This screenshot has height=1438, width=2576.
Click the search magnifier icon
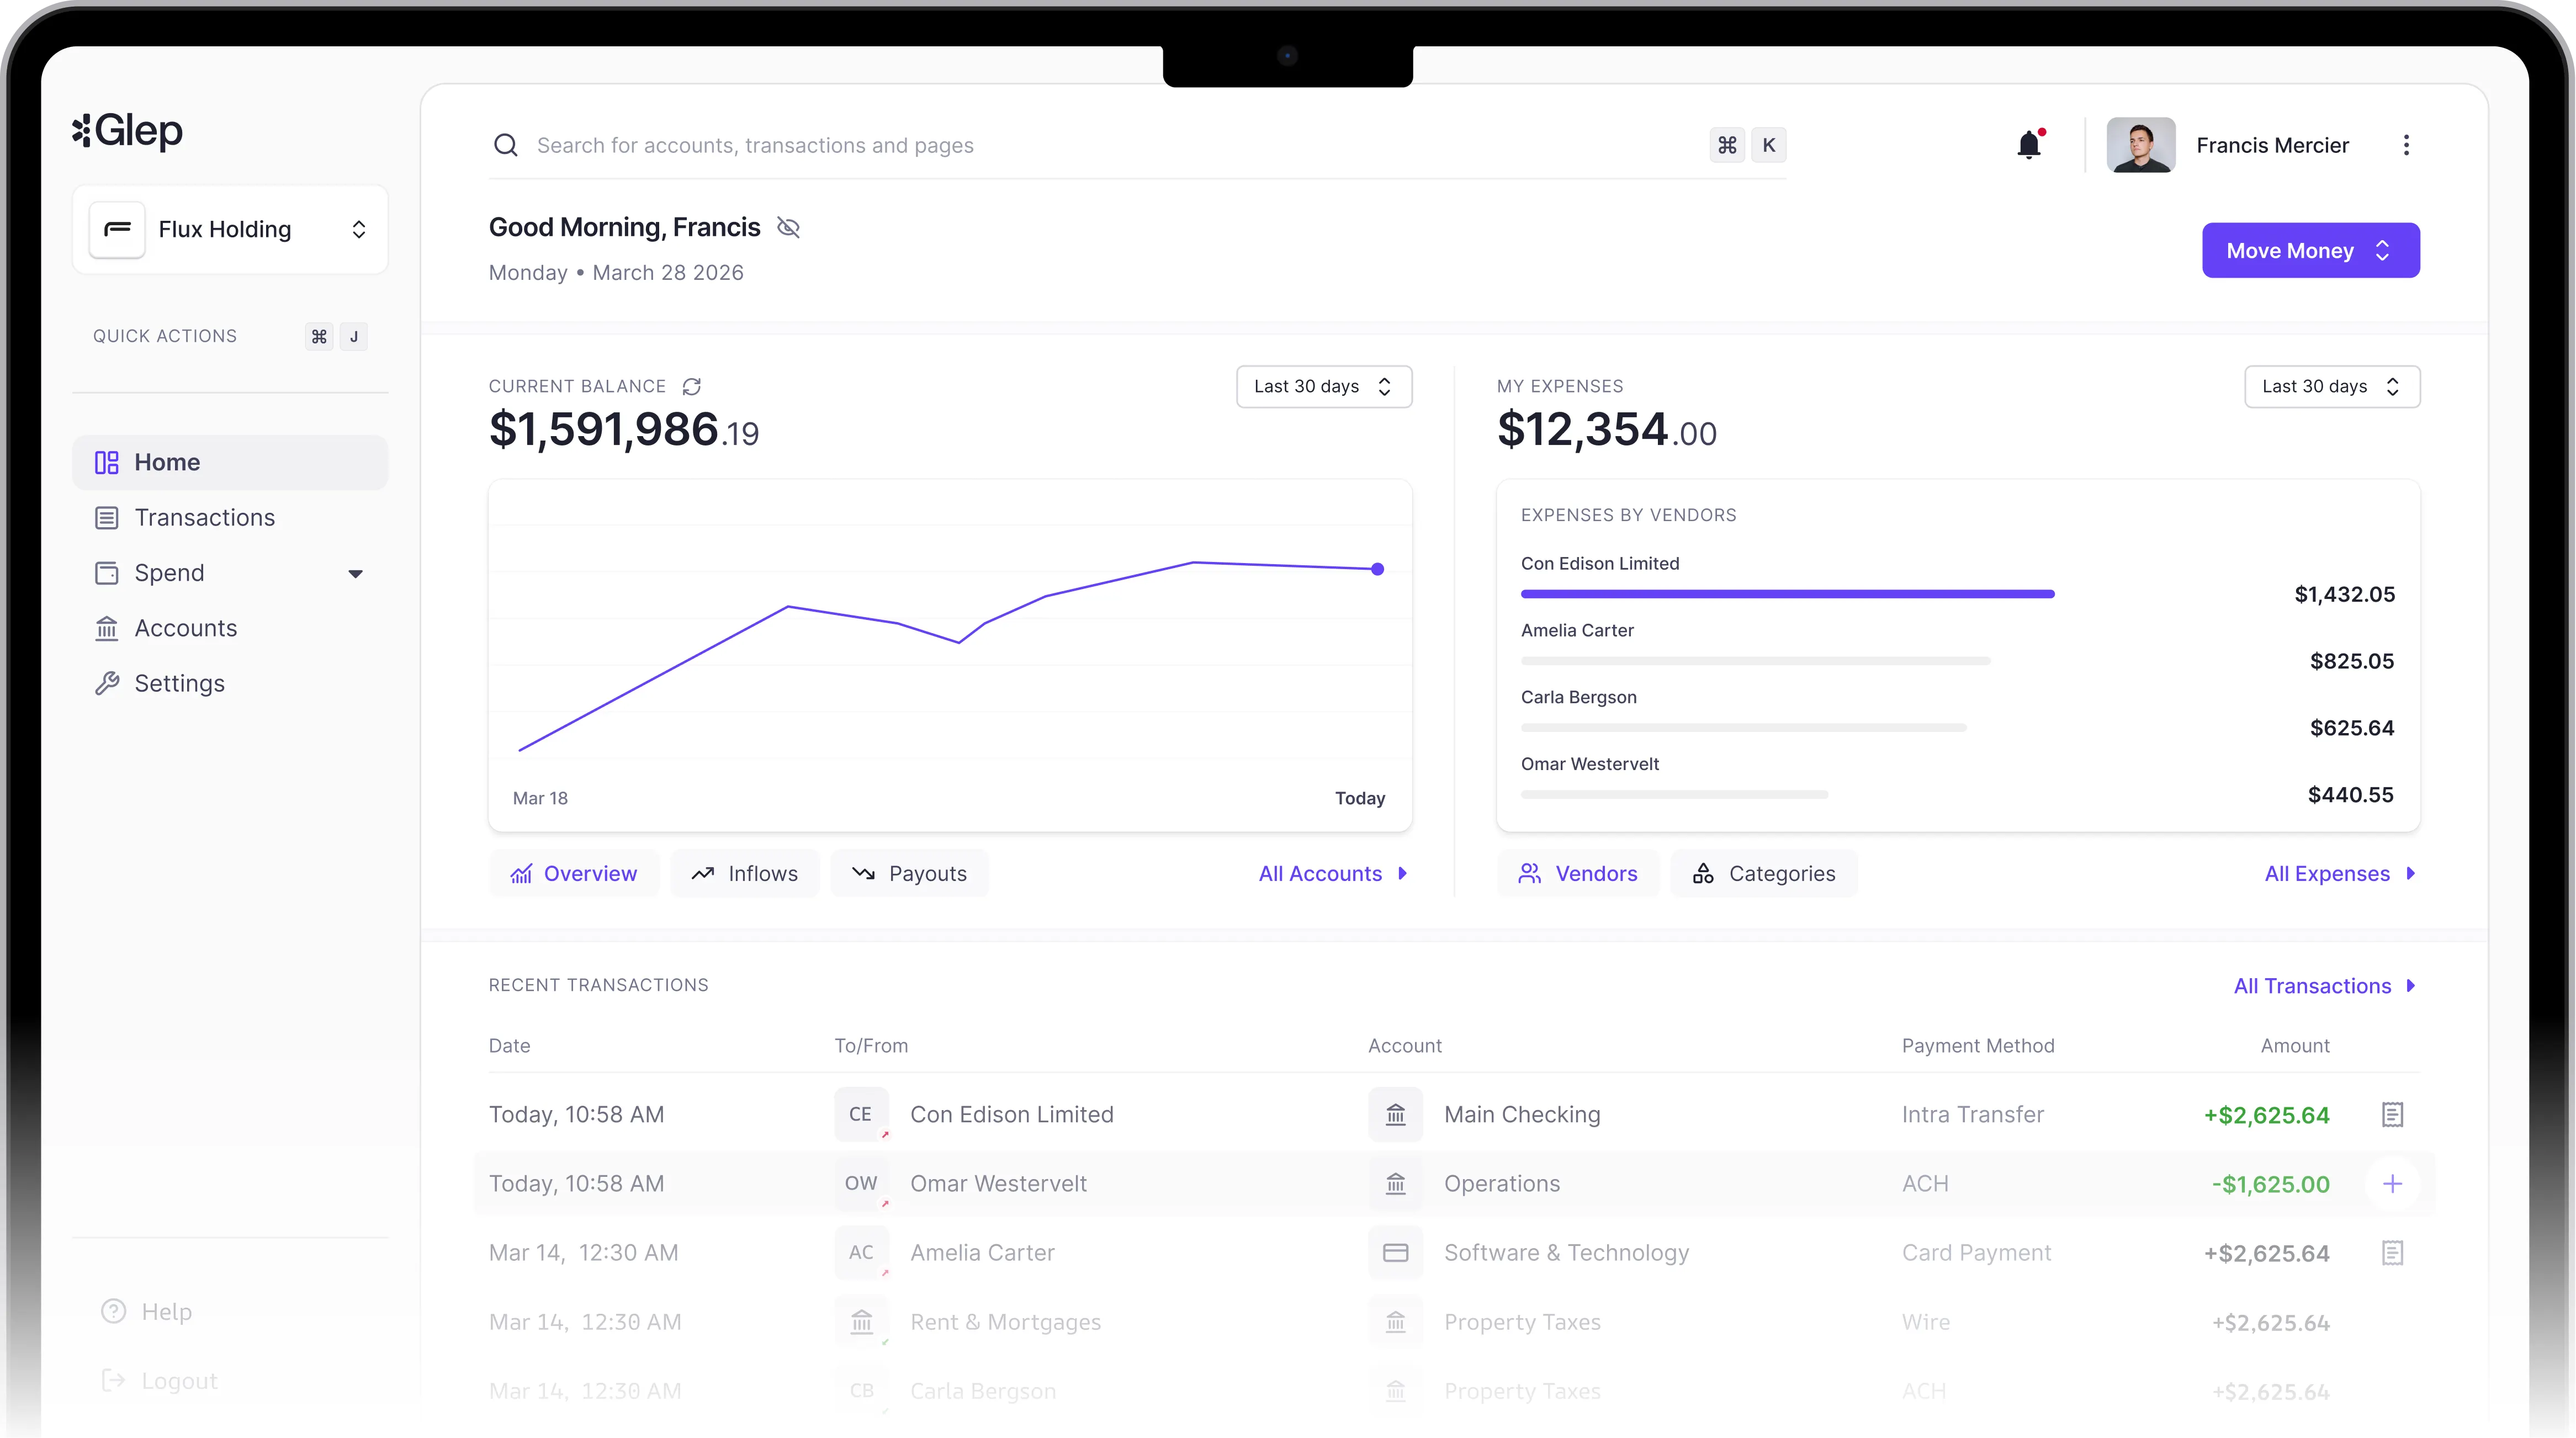(506, 145)
